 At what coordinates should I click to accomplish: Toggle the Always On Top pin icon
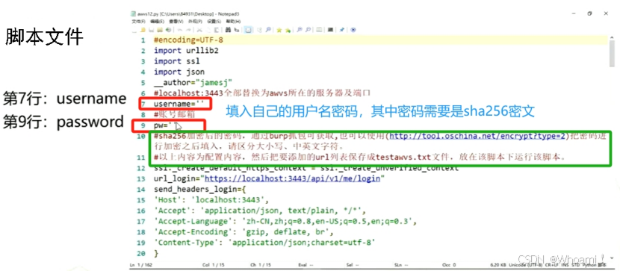point(341,30)
